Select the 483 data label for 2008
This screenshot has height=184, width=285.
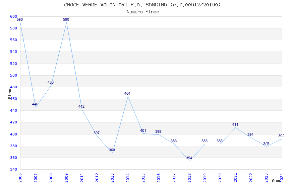(51, 83)
